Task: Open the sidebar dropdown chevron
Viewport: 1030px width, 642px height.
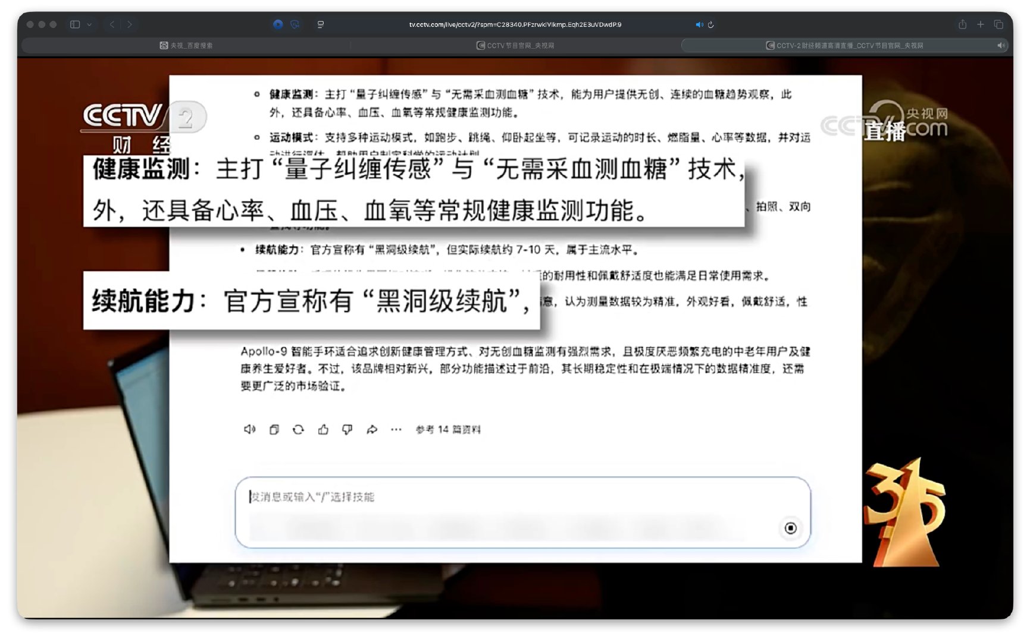Action: (x=89, y=24)
